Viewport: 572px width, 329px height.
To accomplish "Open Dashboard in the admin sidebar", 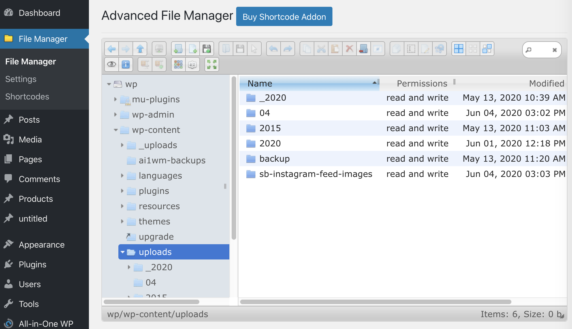I will pyautogui.click(x=44, y=13).
